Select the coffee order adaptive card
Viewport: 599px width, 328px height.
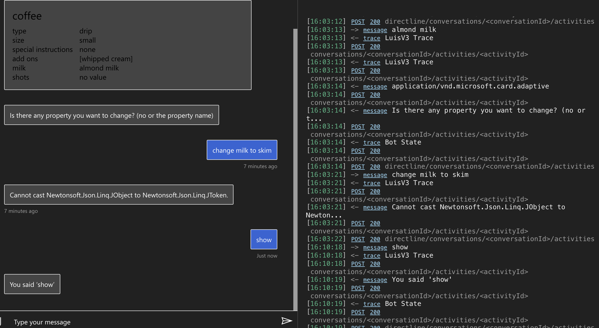point(128,45)
